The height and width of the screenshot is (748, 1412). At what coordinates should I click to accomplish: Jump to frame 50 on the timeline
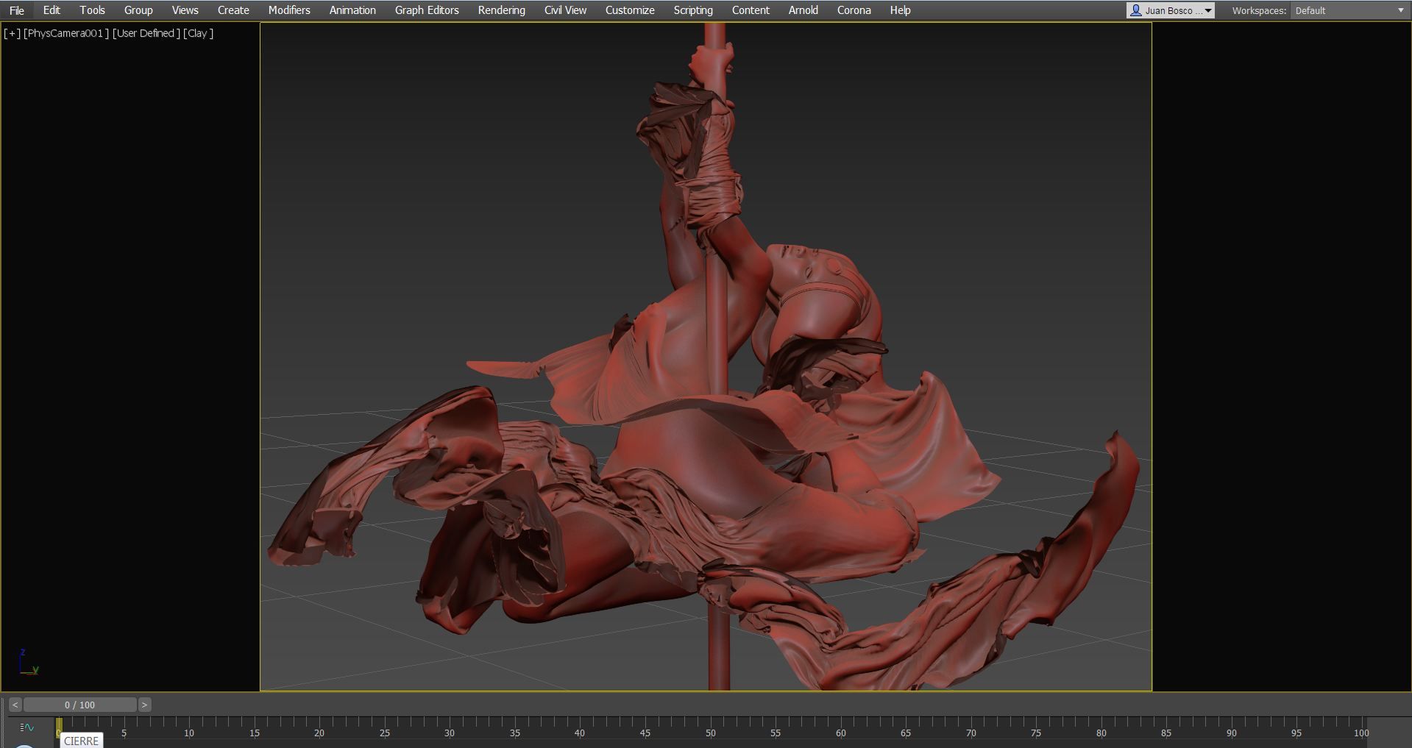(710, 733)
